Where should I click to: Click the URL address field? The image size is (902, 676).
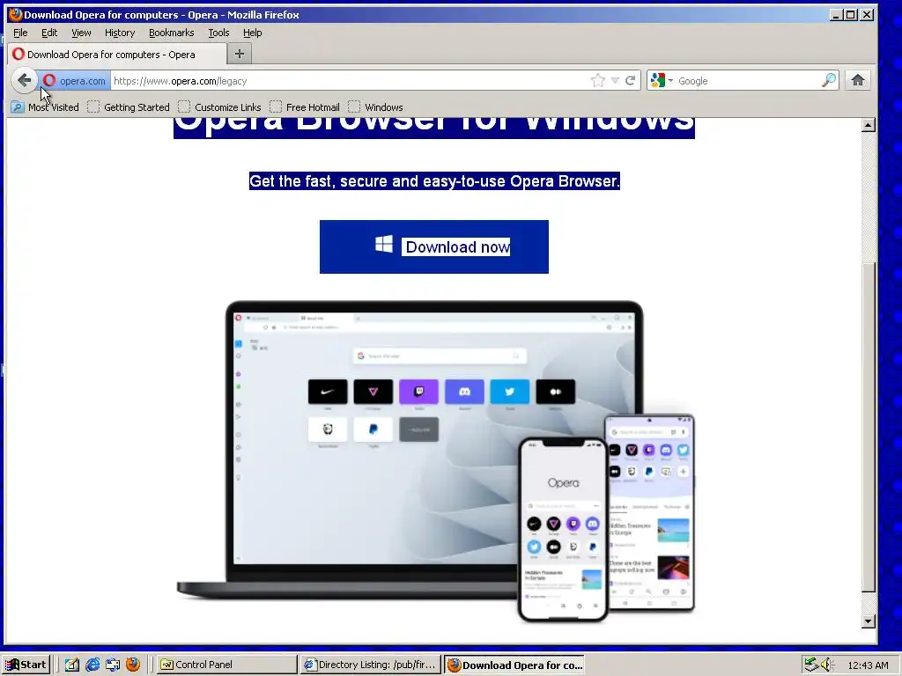351,80
